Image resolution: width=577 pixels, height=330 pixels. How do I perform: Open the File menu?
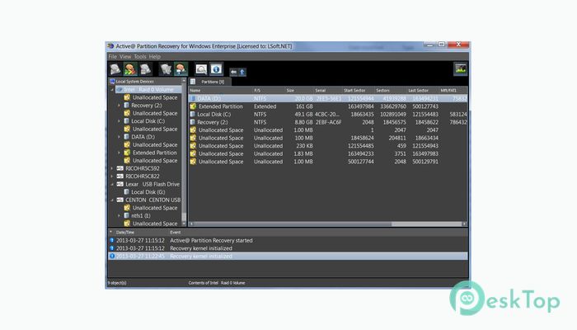tap(113, 57)
